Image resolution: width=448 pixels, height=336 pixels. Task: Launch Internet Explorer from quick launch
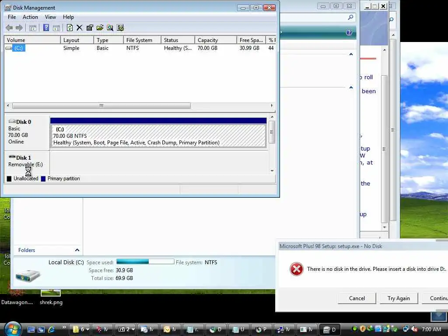[x=52, y=329]
